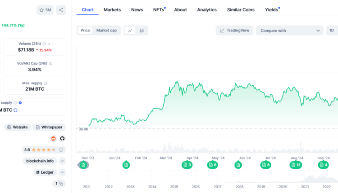This screenshot has height=193, width=338.
Task: Add coin to watchlist via star button
Action: point(46,10)
